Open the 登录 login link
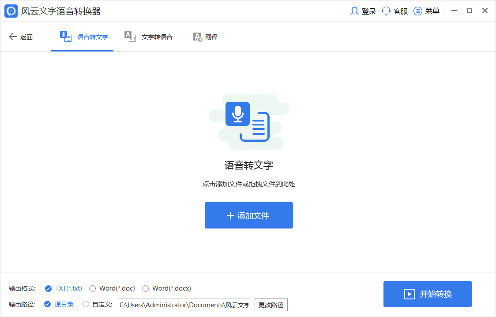This screenshot has height=317, width=496. pyautogui.click(x=368, y=11)
